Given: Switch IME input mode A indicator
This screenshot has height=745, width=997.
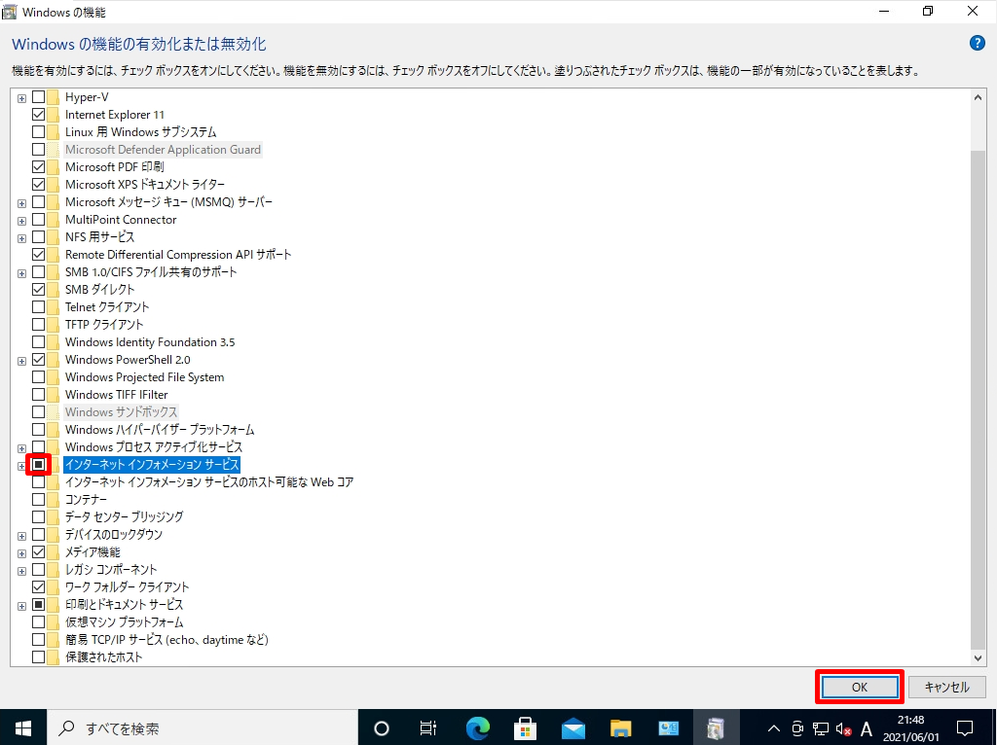Looking at the screenshot, I should click(866, 728).
